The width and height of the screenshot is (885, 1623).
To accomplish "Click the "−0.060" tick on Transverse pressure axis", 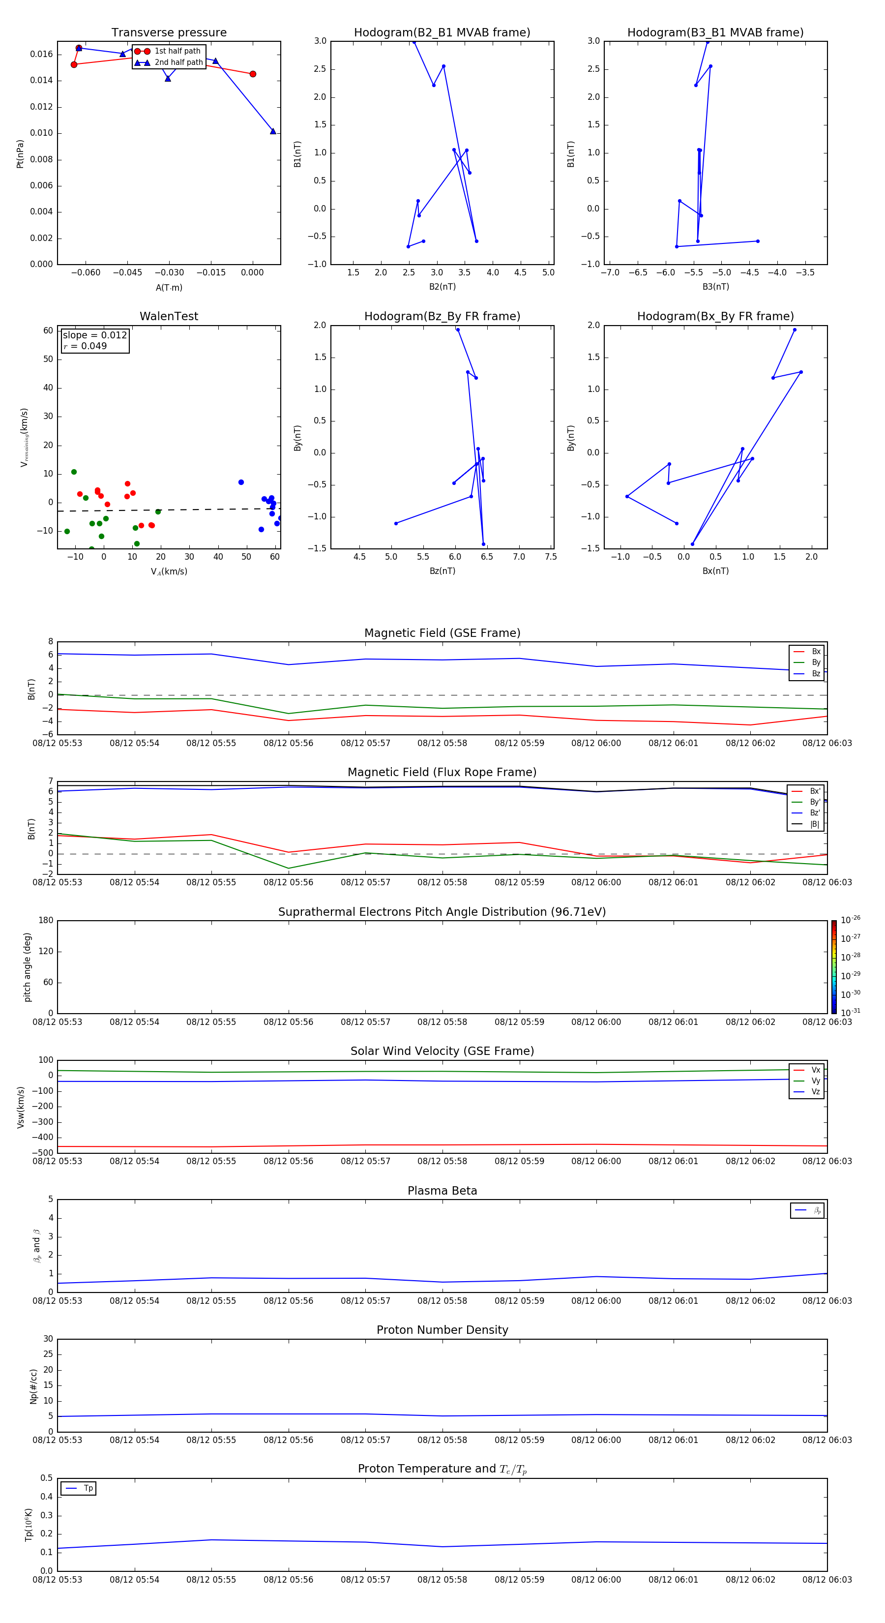I will point(85,273).
